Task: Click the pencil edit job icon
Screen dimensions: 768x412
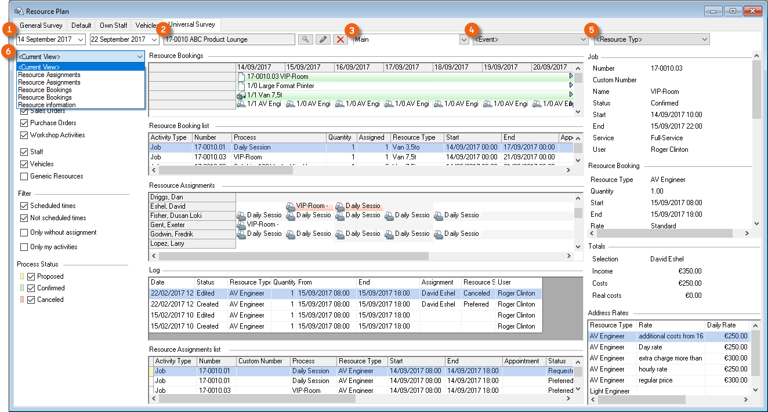Action: click(x=323, y=39)
